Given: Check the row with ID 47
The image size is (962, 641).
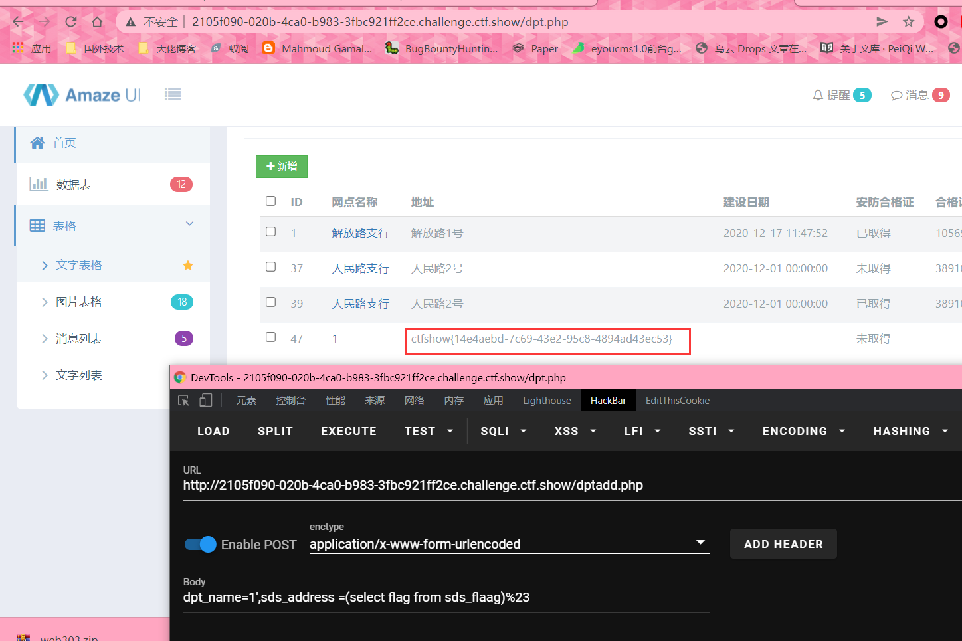Looking at the screenshot, I should tap(270, 337).
